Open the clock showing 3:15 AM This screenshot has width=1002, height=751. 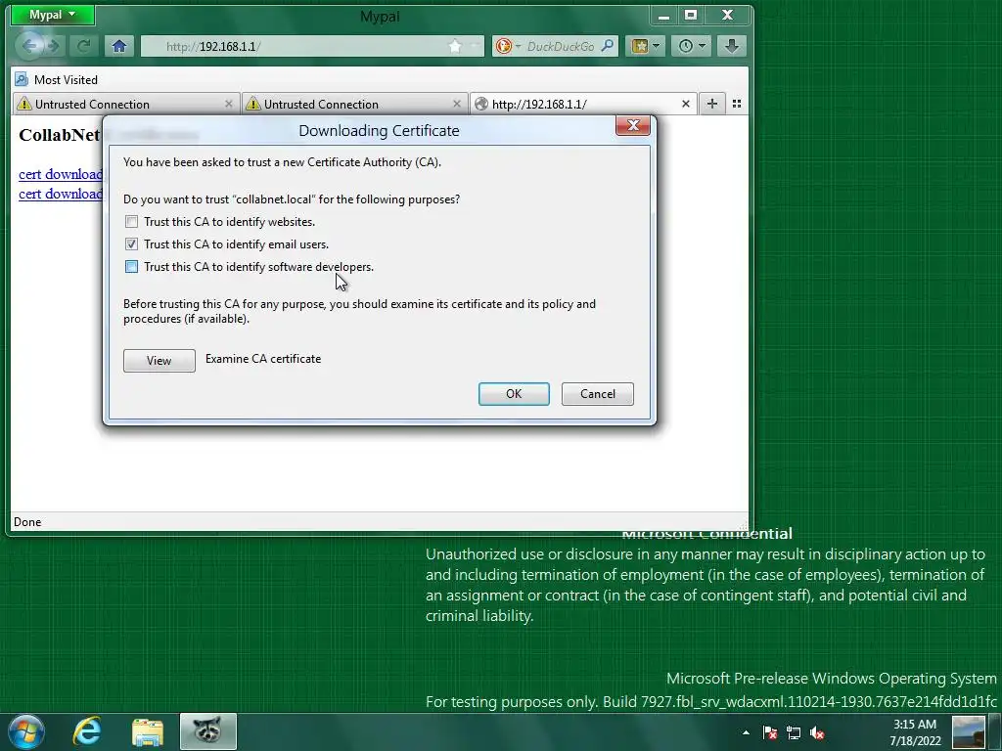pyautogui.click(x=915, y=731)
